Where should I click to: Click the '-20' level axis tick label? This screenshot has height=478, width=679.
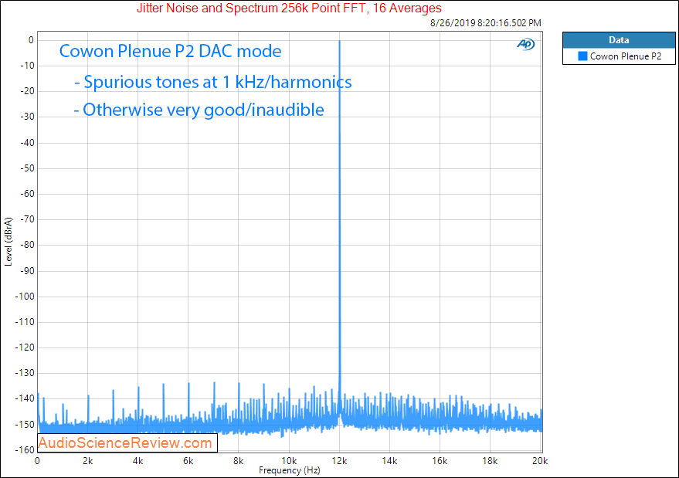tap(27, 91)
